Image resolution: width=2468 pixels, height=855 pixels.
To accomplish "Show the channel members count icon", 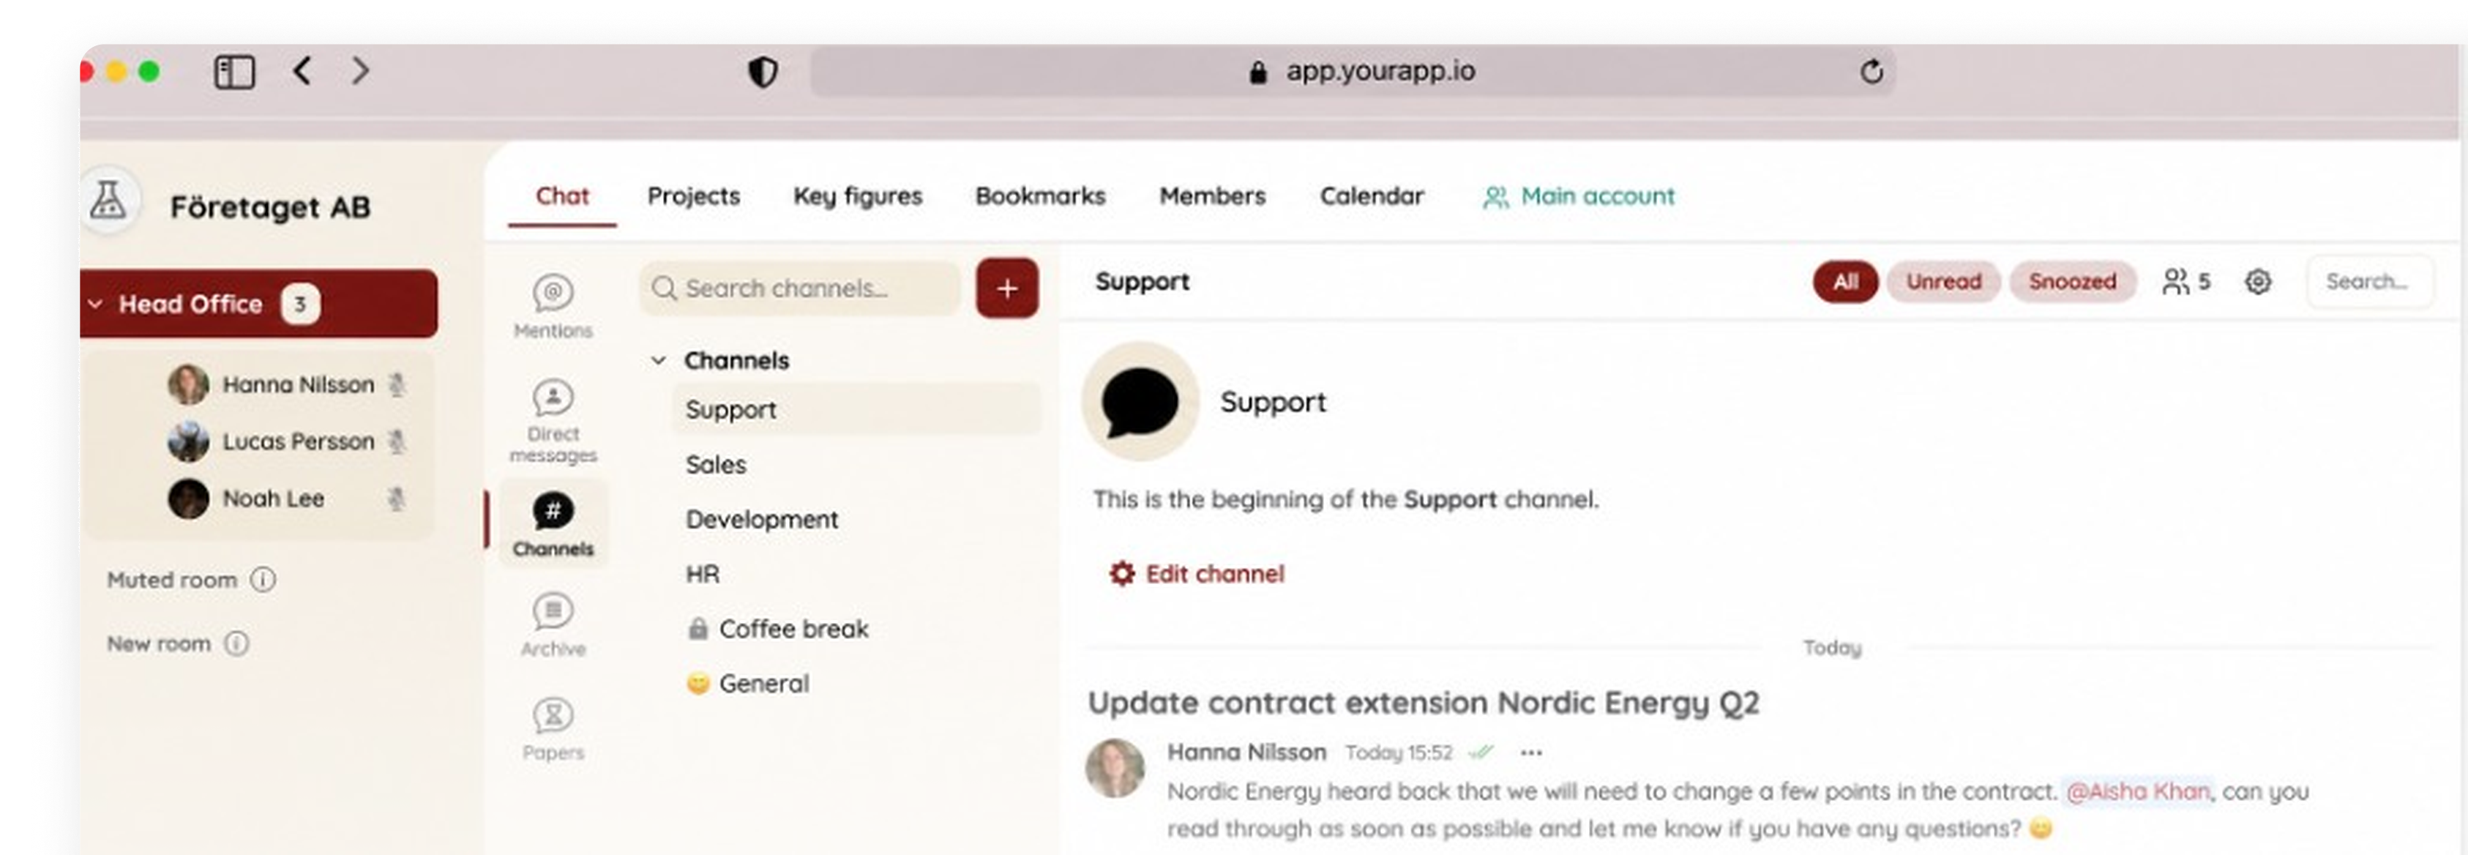I will pos(2186,282).
